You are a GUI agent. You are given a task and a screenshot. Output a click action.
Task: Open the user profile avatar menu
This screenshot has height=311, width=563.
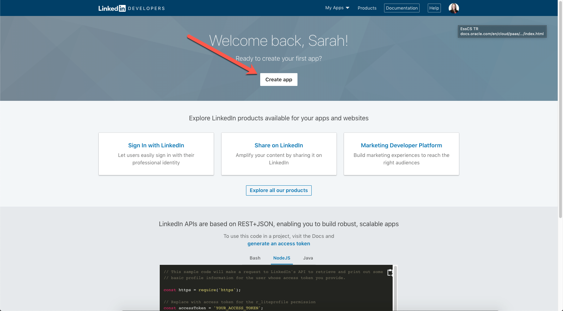[x=454, y=8]
